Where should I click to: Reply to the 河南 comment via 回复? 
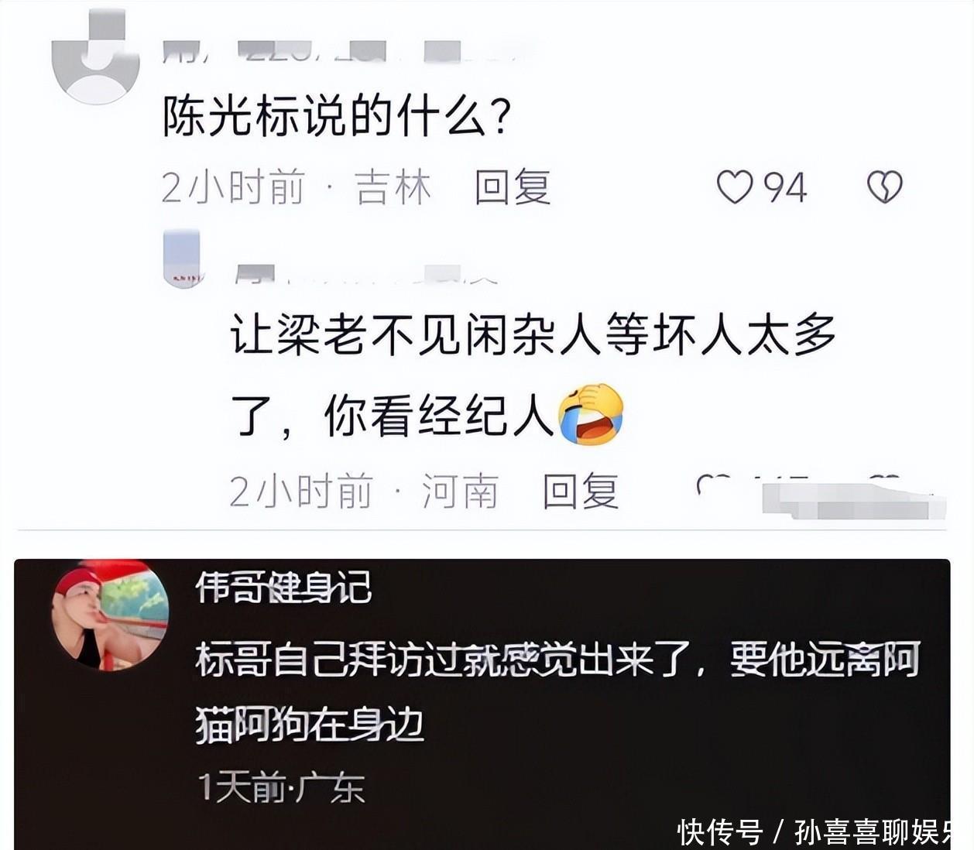click(581, 491)
